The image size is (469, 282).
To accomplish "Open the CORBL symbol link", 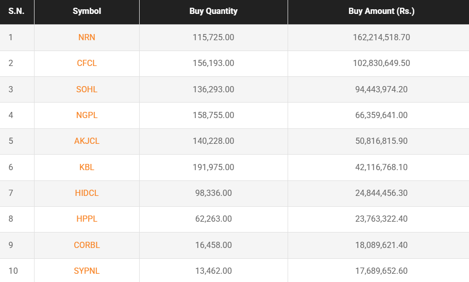I will point(87,245).
